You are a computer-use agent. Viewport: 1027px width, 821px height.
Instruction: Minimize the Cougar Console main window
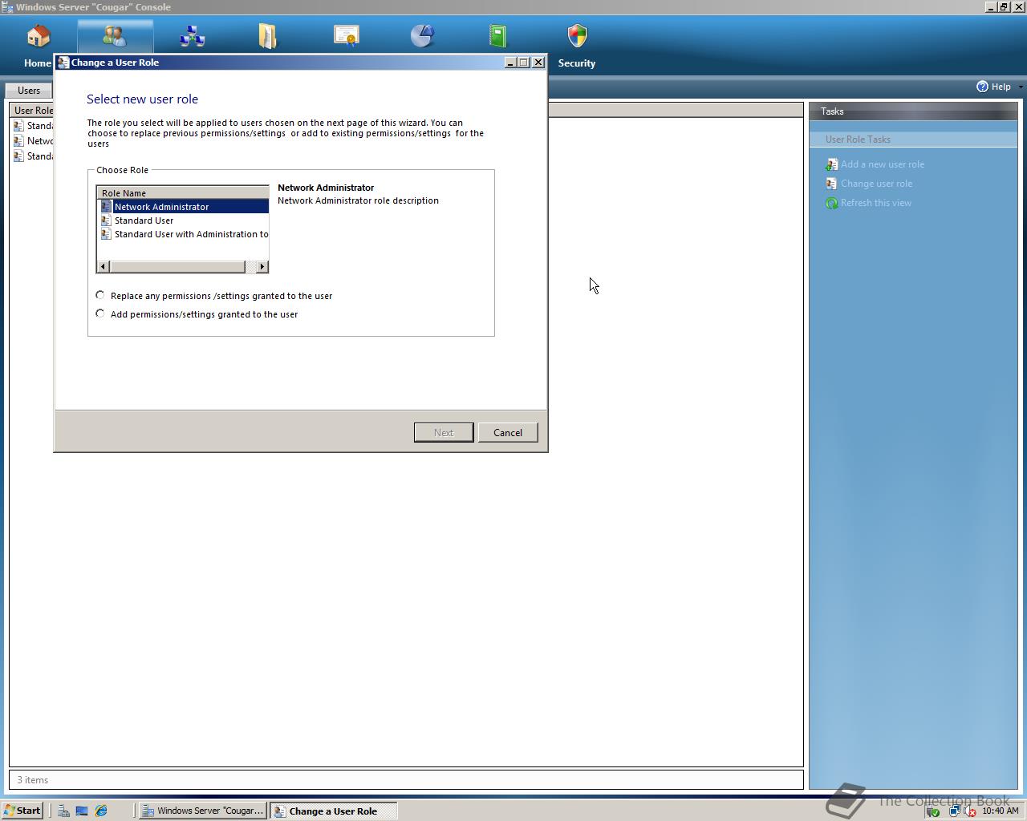991,7
